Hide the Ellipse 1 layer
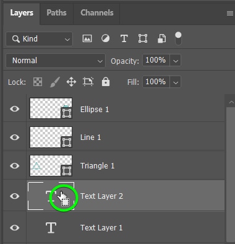 click(15, 109)
